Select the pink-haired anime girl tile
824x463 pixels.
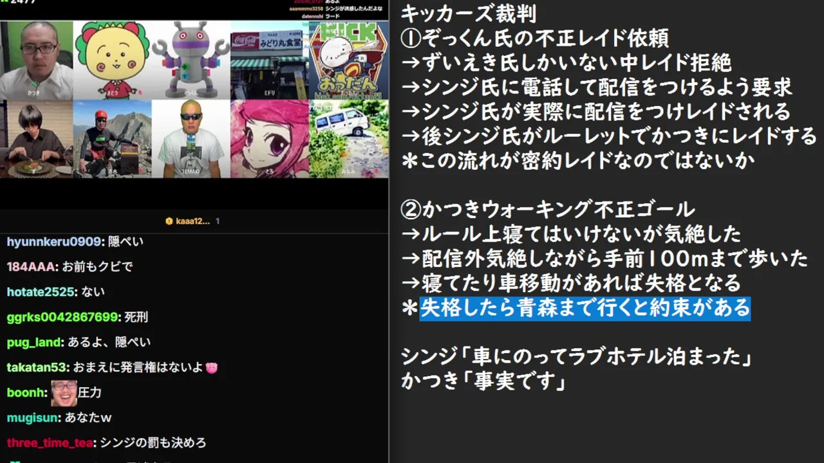(270, 139)
